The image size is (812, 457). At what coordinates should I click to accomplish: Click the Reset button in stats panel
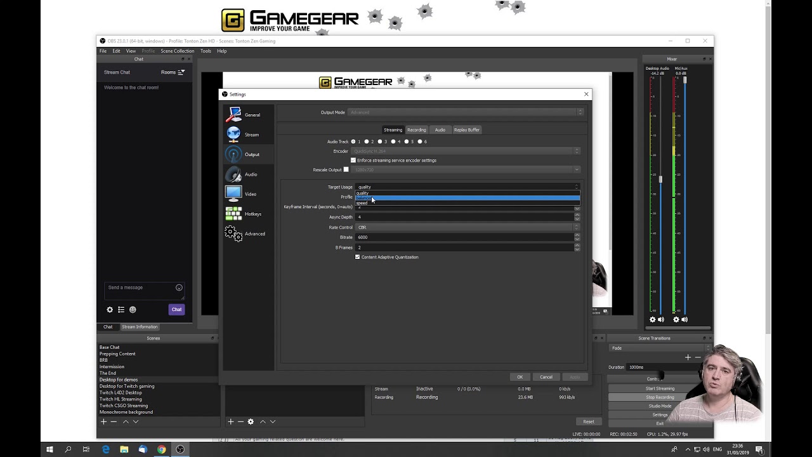(x=589, y=421)
